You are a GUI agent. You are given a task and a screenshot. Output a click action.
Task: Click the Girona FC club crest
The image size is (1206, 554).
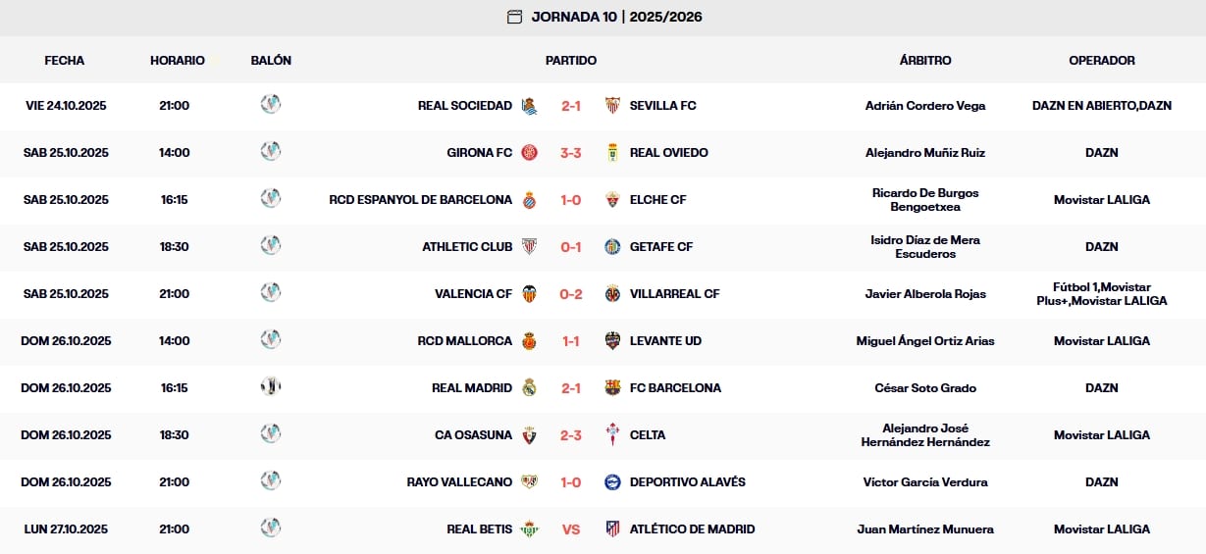[x=529, y=153]
